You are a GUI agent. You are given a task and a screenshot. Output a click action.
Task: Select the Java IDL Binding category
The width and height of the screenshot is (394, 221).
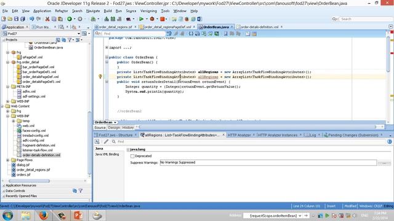point(107,154)
